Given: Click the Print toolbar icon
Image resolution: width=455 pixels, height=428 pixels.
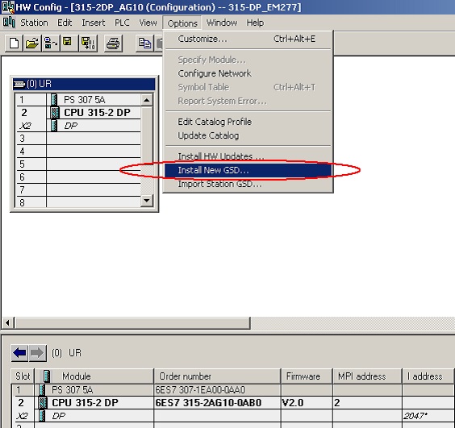Looking at the screenshot, I should [113, 44].
